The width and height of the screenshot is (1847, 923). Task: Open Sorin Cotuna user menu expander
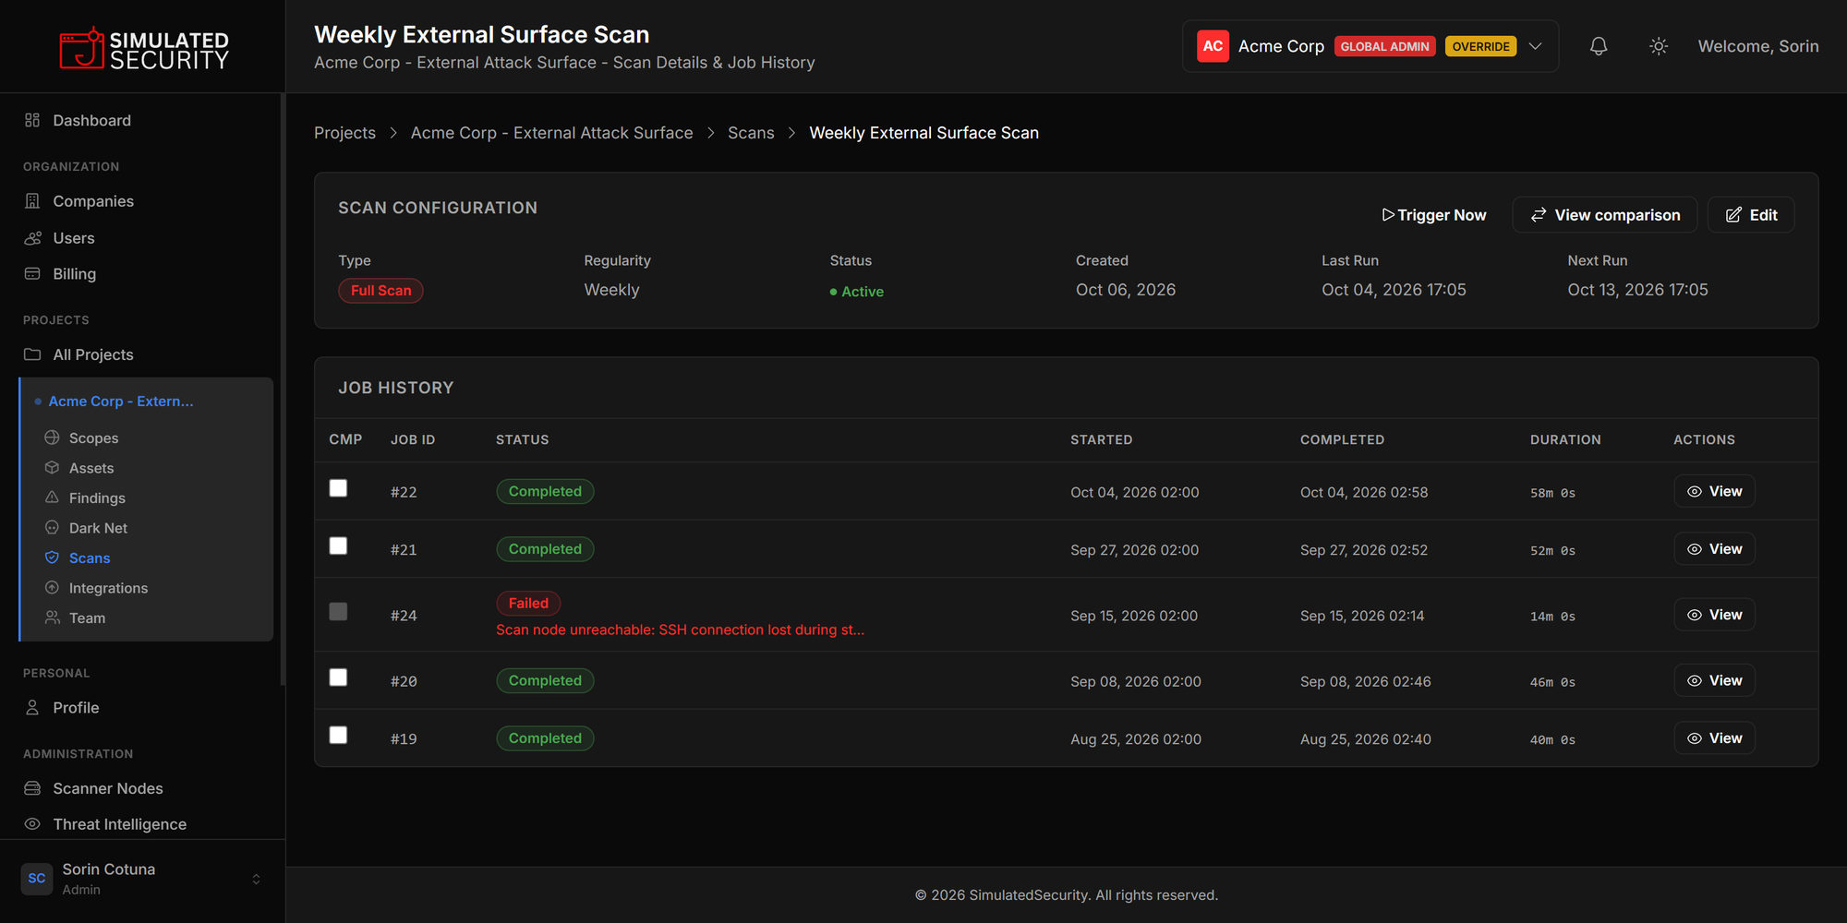[x=256, y=880]
